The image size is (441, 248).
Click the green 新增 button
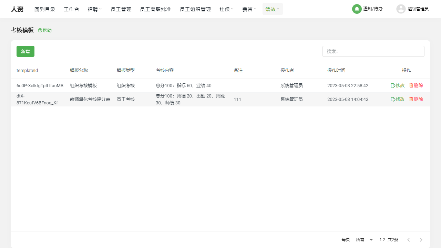coord(25,51)
